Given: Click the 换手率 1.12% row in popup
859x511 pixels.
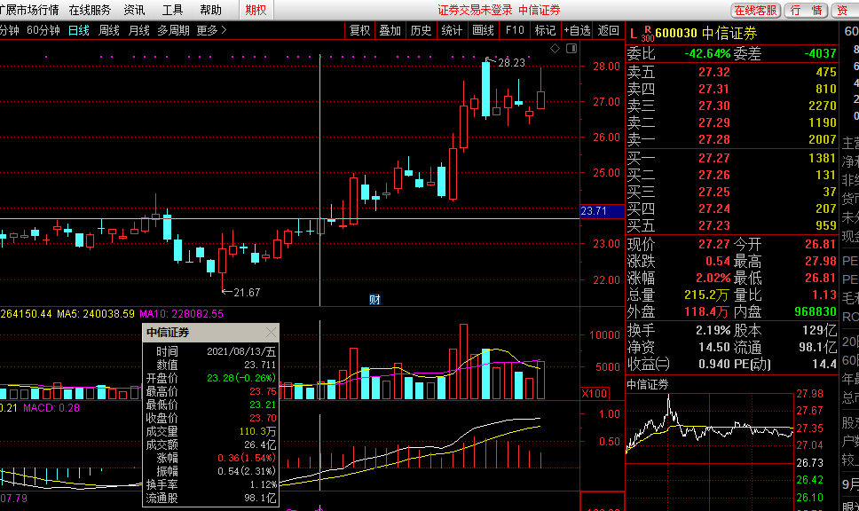Looking at the screenshot, I should 211,484.
